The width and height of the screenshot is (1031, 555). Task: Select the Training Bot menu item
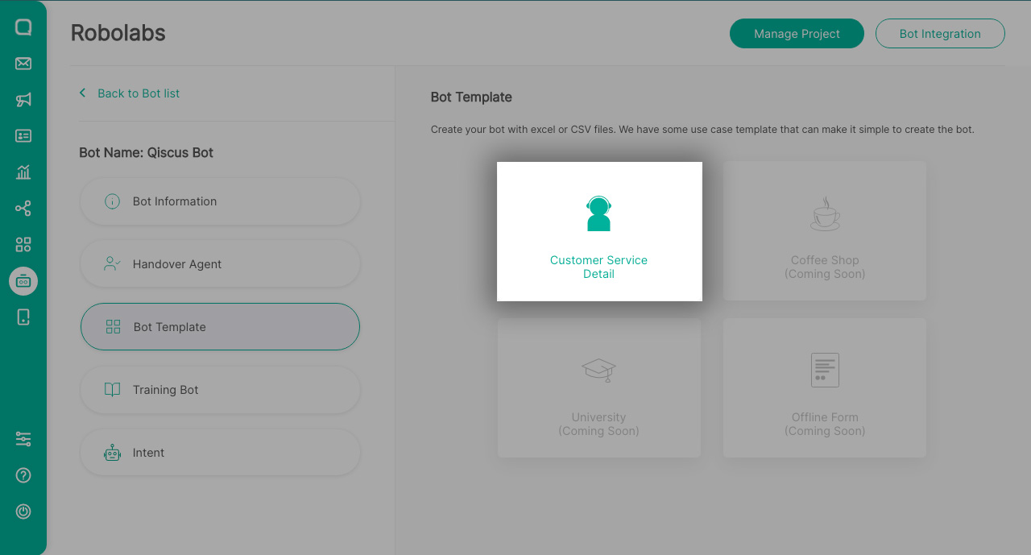pos(219,390)
